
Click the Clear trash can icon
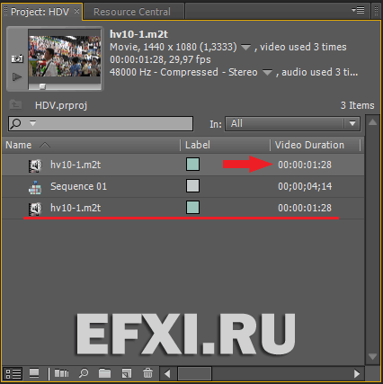(x=147, y=373)
